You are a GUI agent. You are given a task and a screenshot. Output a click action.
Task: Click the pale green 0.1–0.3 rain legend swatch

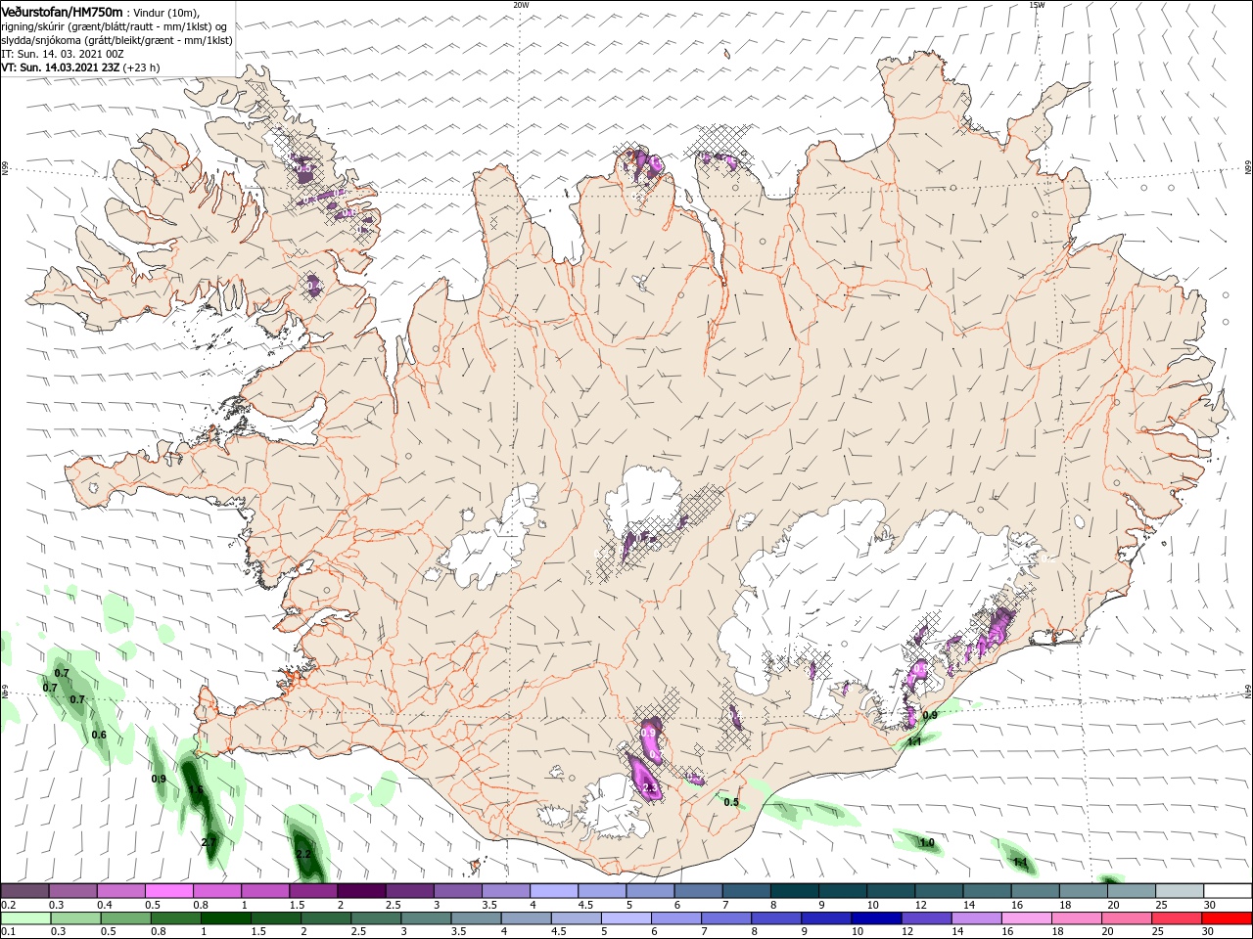26,918
